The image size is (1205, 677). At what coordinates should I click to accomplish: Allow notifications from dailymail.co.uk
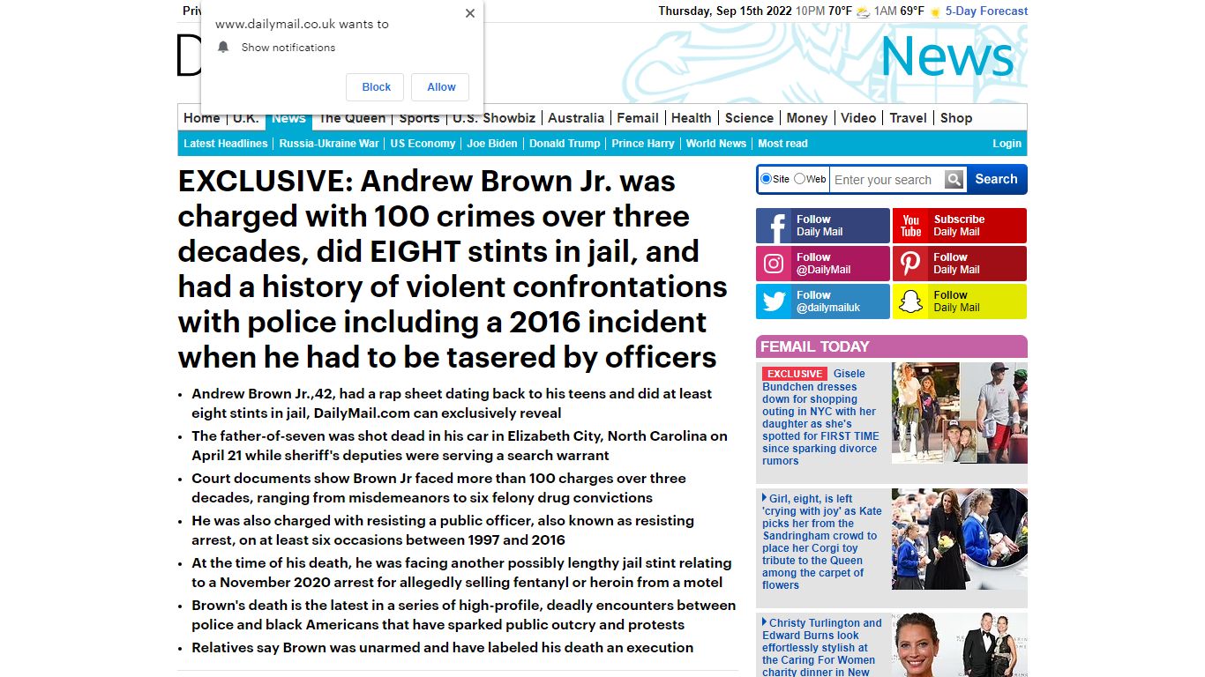click(441, 87)
